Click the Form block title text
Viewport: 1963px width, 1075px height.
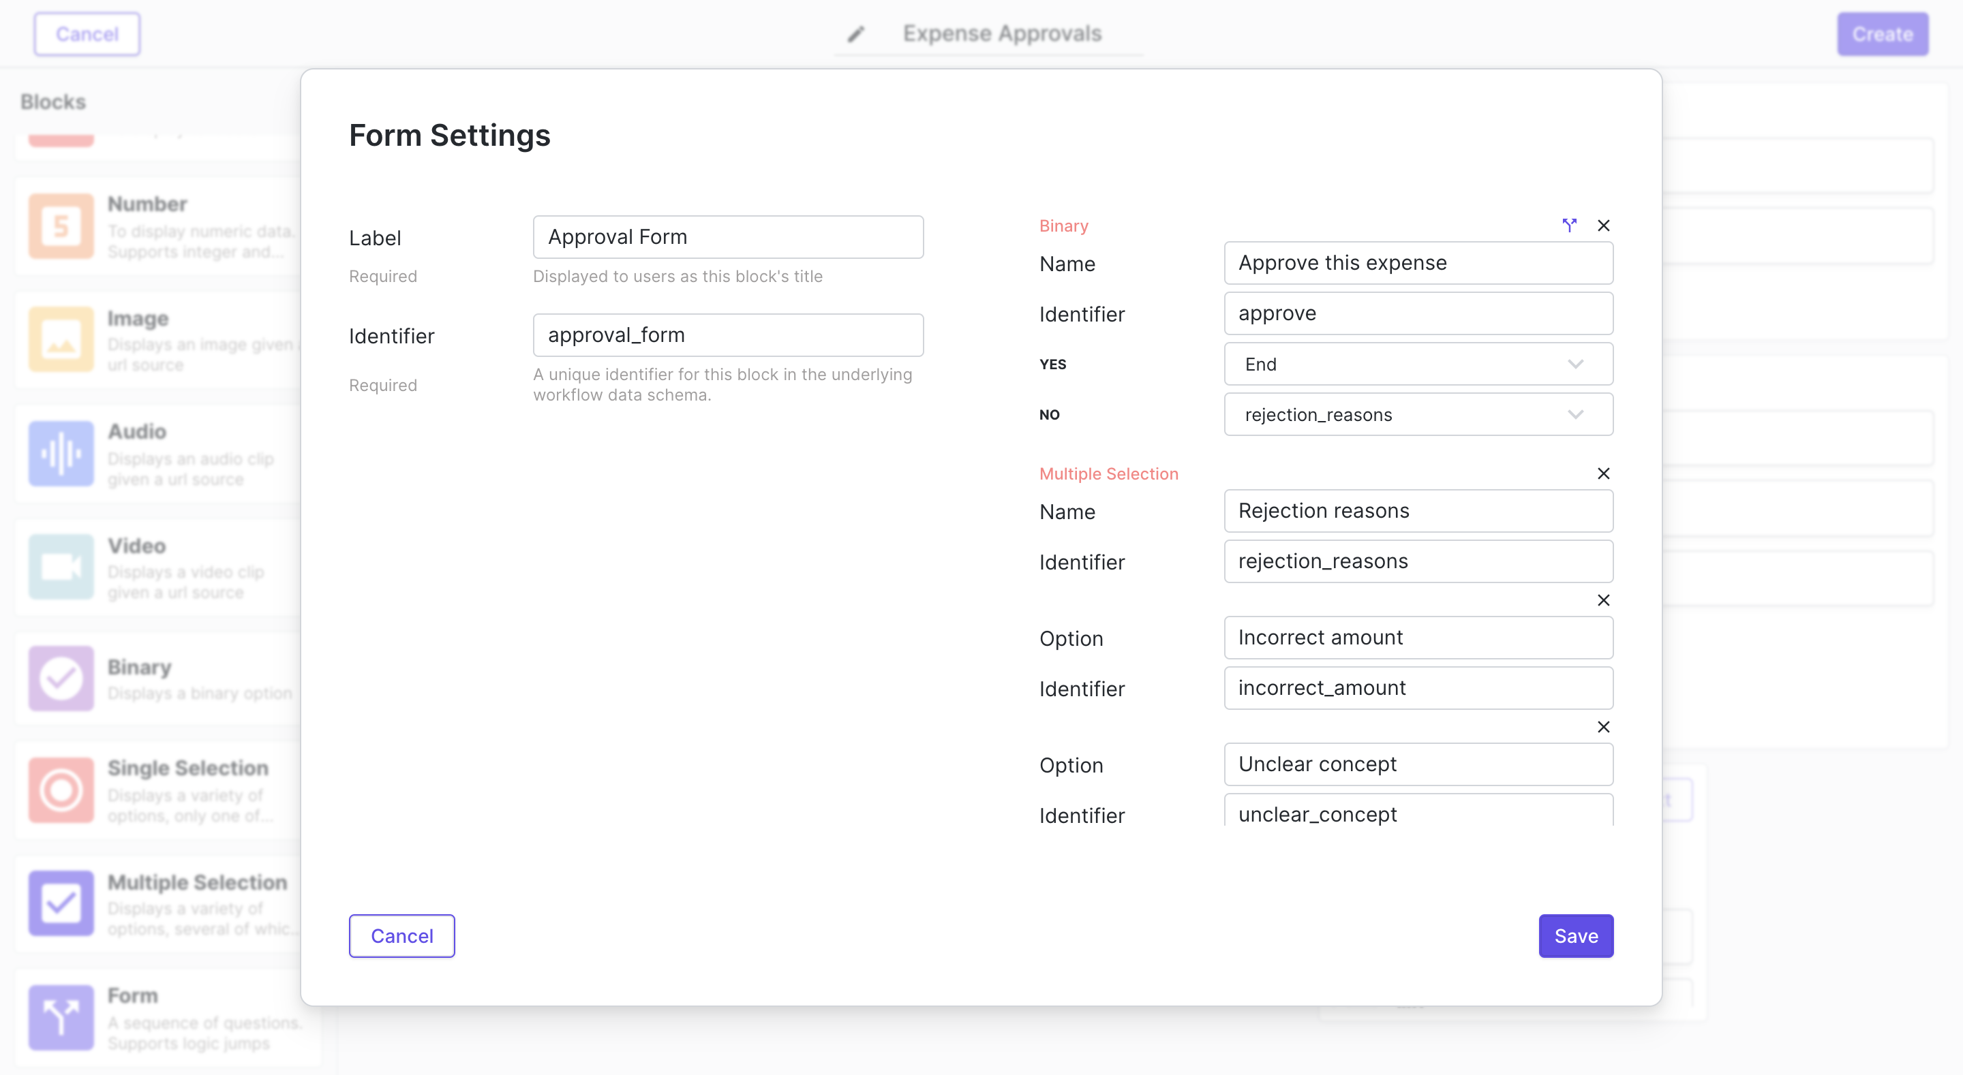point(133,996)
